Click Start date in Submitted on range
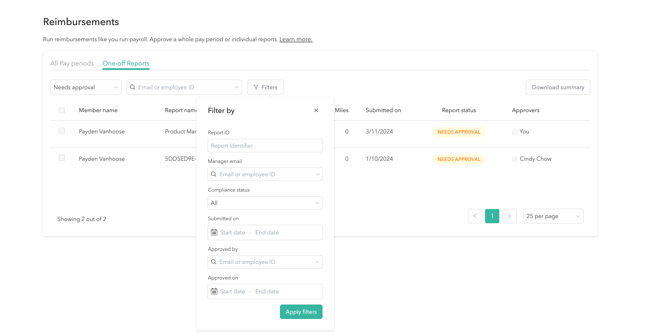Viewport: 655px width, 334px height. click(x=232, y=232)
